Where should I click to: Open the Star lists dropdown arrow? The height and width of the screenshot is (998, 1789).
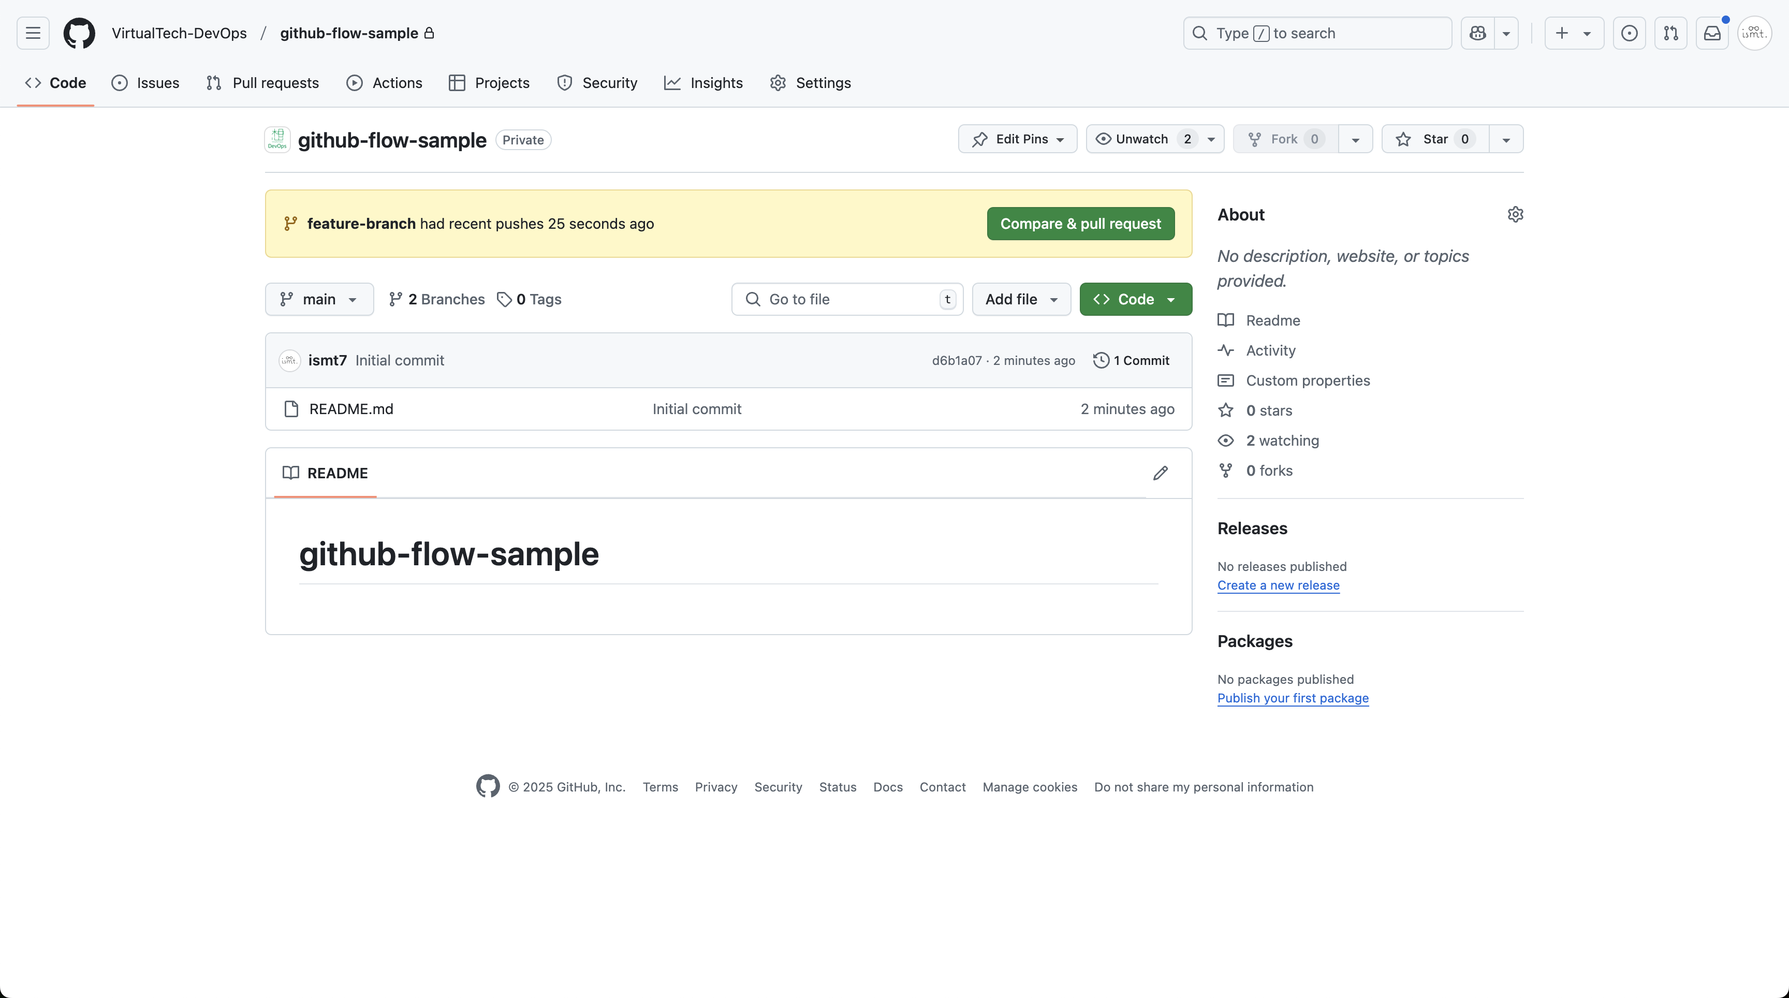1506,139
